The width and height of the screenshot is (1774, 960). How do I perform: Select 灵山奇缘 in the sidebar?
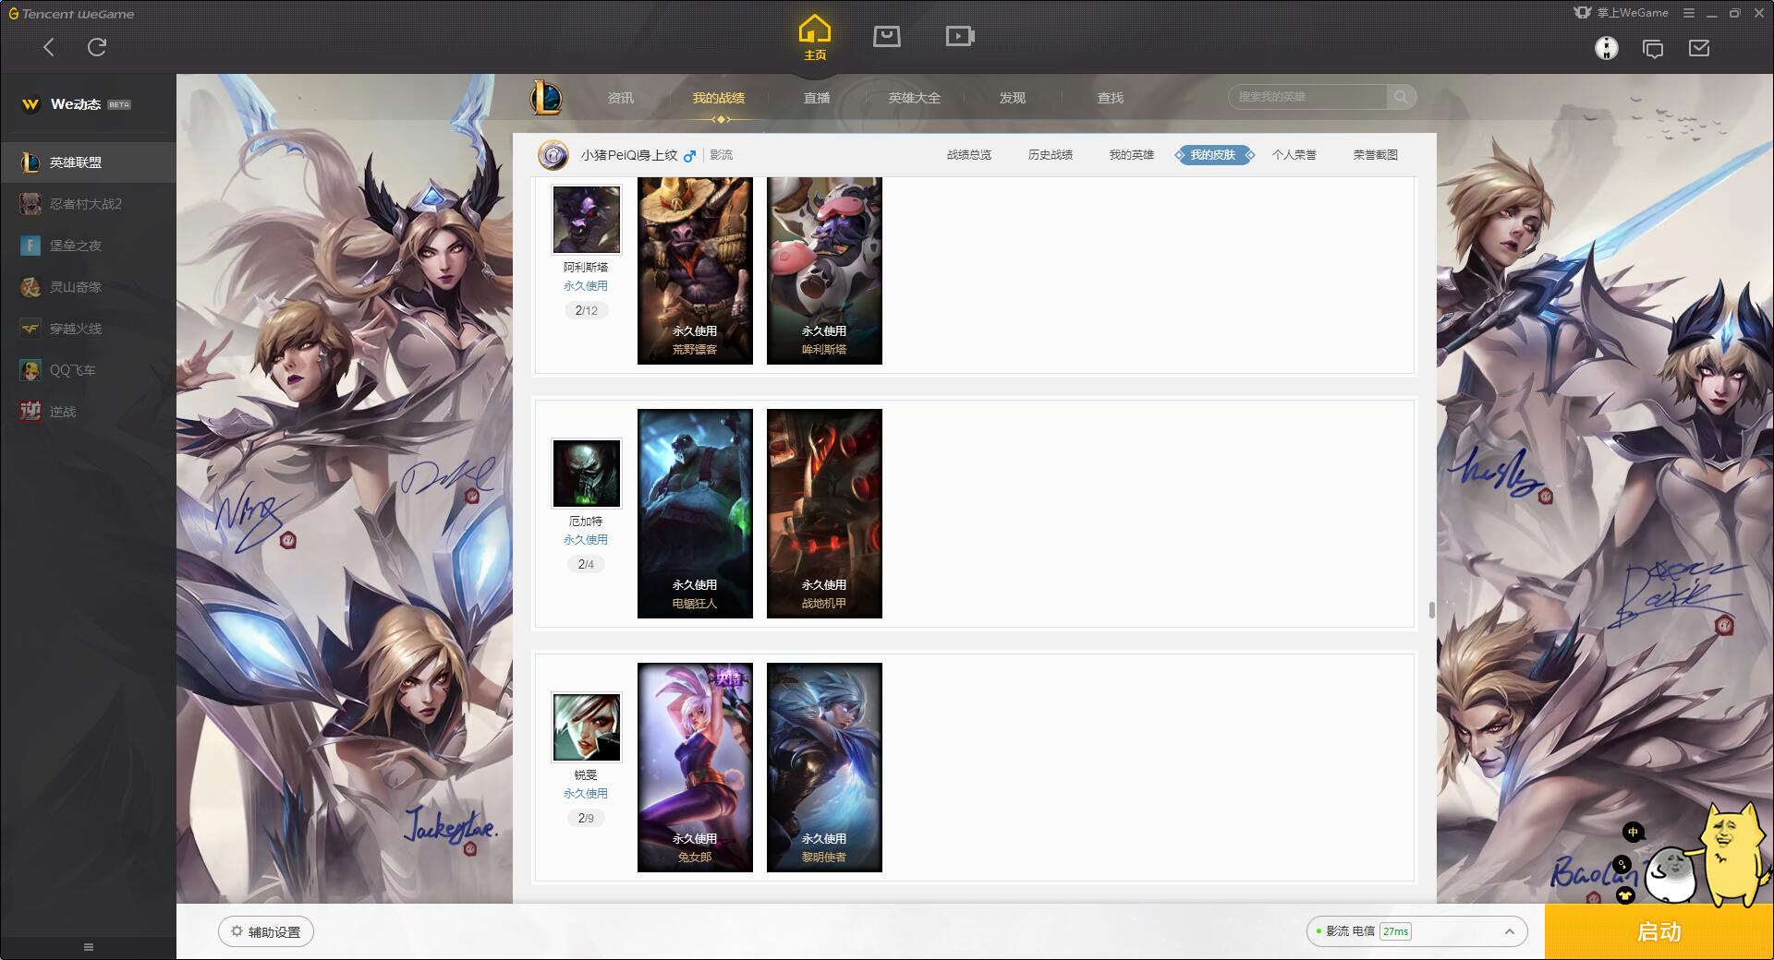click(88, 287)
